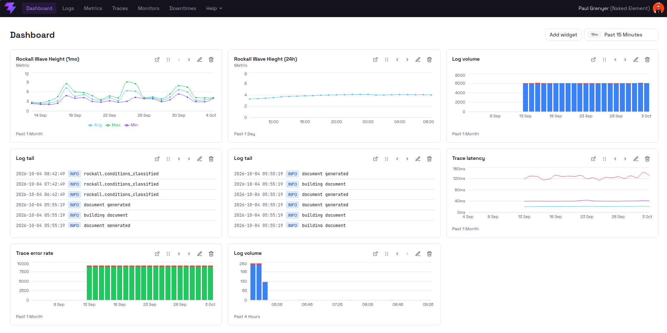This screenshot has height=333, width=667.
Task: Go to Downtimes
Action: point(183,8)
